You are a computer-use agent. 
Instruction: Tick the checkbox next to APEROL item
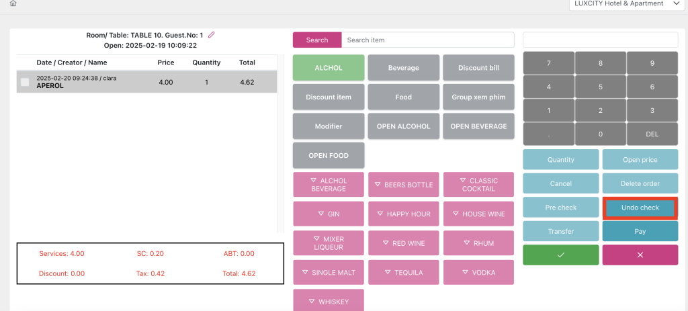tap(25, 82)
